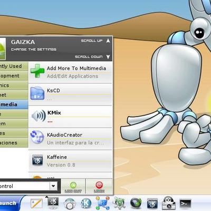Click the Kaffeine film clapper icon in menu
The height and width of the screenshot is (211, 211).
pos(37,160)
